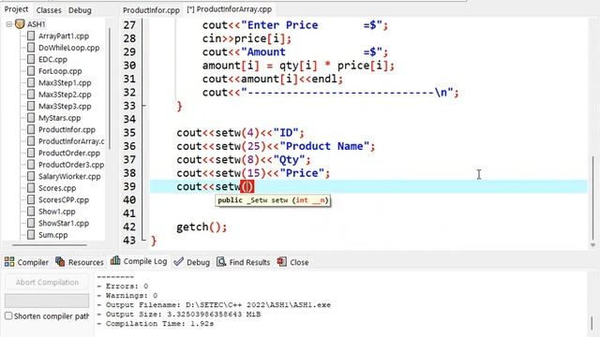Click the project tree horizontal scrollbar
600x337 pixels.
pos(50,245)
